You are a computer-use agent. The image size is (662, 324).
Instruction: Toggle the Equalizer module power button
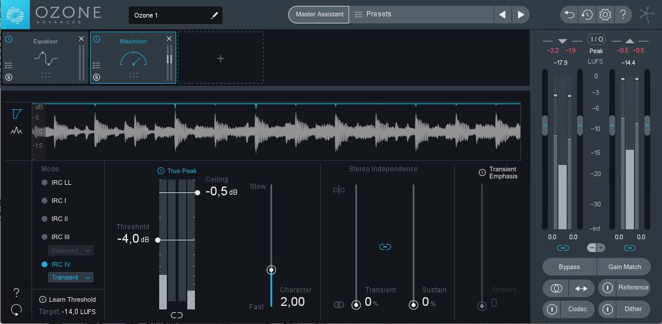(9, 39)
